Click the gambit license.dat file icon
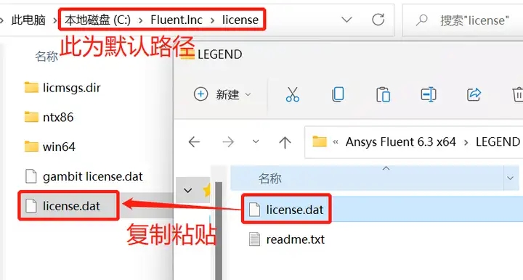The width and height of the screenshot is (523, 280). click(31, 176)
